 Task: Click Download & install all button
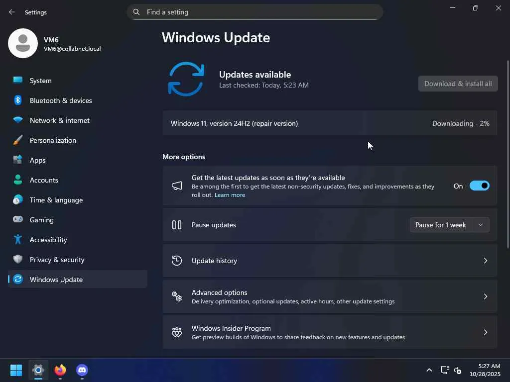coord(458,84)
